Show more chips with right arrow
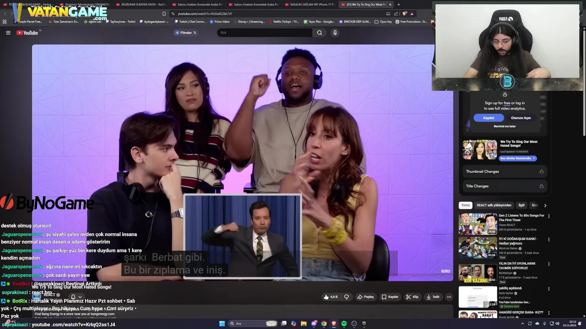Viewport: 586px width, 329px height. 545,206
